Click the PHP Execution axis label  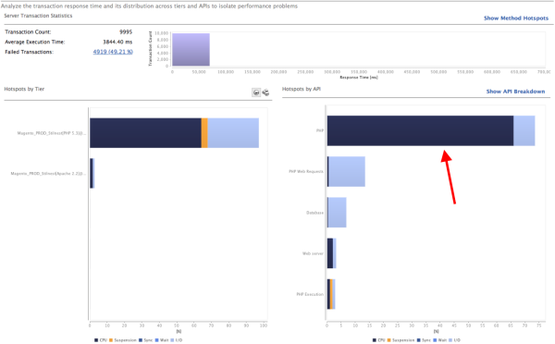pyautogui.click(x=310, y=294)
